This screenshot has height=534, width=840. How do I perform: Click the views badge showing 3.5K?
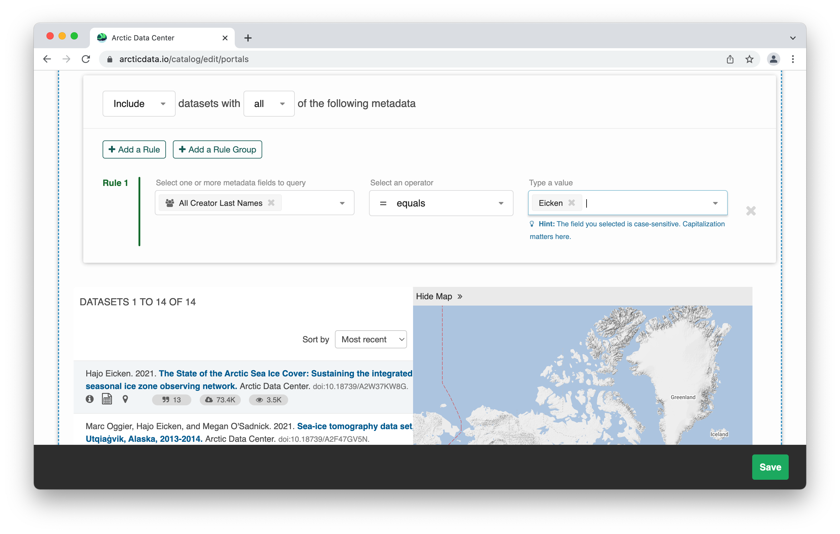268,400
